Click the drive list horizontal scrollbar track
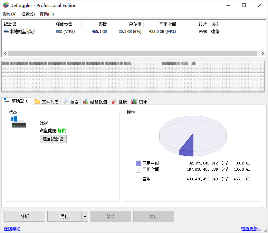Screen dimensions: 268x233 tap(133, 53)
